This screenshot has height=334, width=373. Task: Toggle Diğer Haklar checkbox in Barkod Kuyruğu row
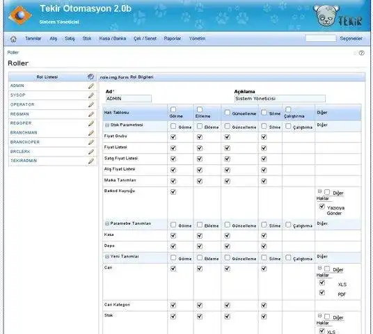point(327,192)
